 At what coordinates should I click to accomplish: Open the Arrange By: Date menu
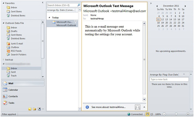pyautogui.click(x=61, y=10)
